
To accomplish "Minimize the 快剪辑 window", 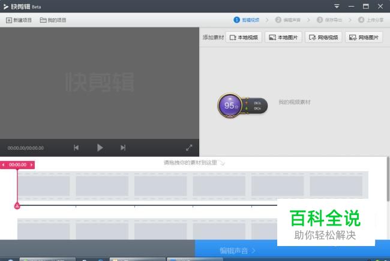I will click(351, 6).
